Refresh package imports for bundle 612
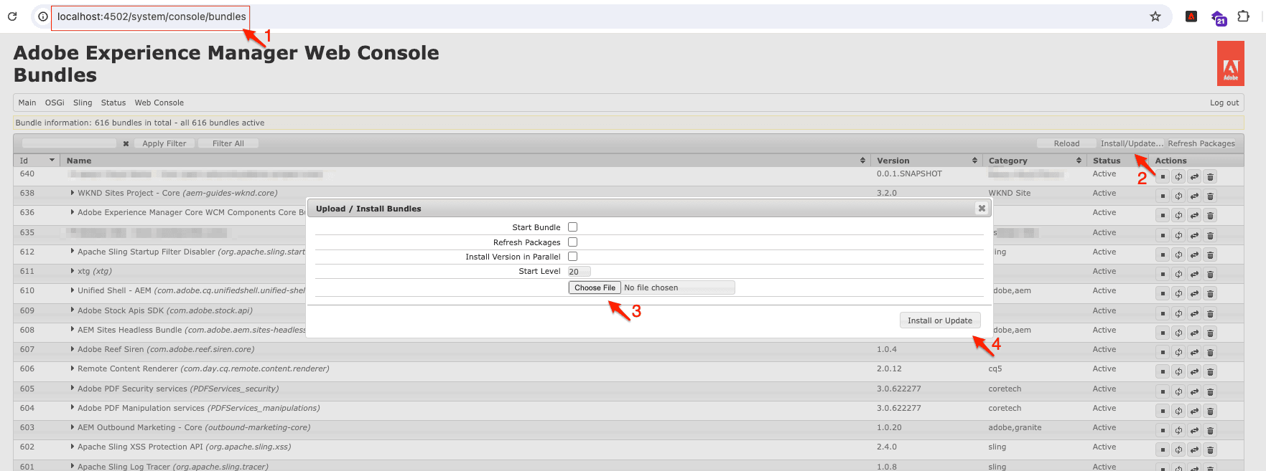Image resolution: width=1266 pixels, height=471 pixels. [x=1178, y=254]
